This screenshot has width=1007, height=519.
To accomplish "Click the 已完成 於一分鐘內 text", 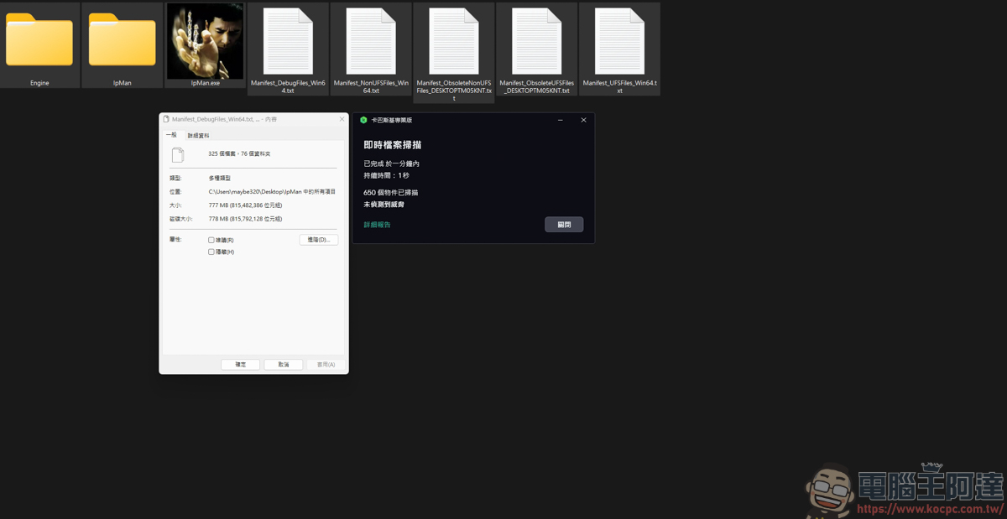I will click(x=391, y=164).
